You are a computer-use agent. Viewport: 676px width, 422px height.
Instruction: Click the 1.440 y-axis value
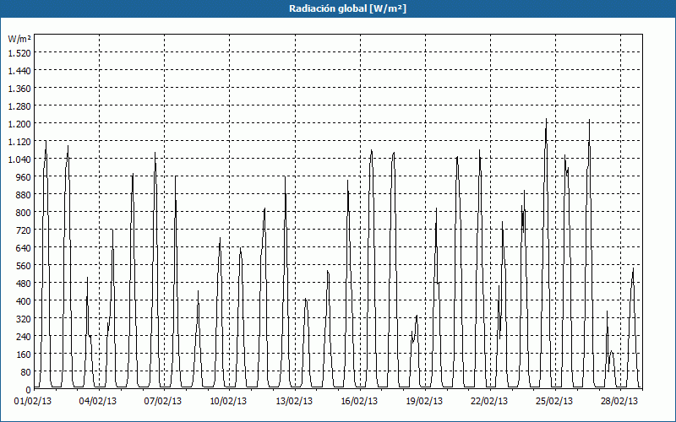coord(19,71)
